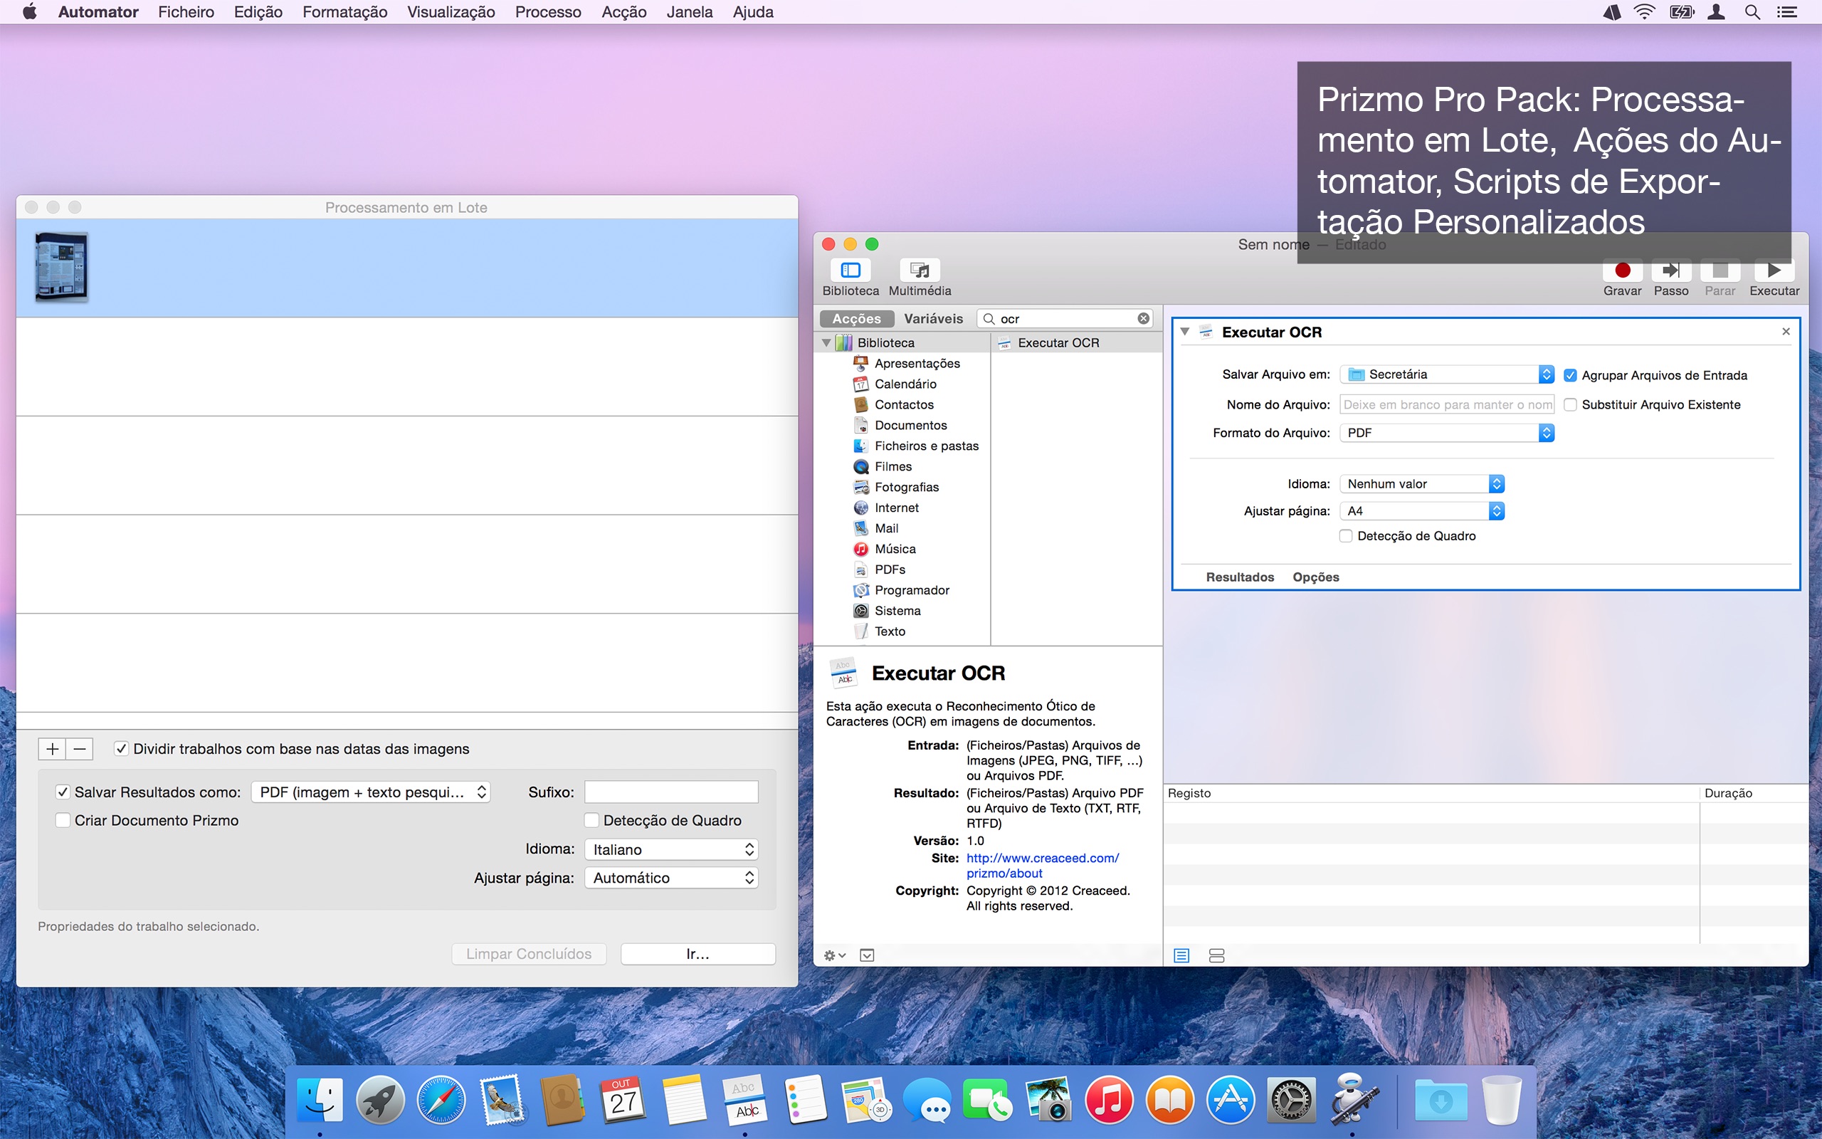This screenshot has width=1822, height=1139.
Task: Click the Gravar record button
Action: click(x=1623, y=271)
